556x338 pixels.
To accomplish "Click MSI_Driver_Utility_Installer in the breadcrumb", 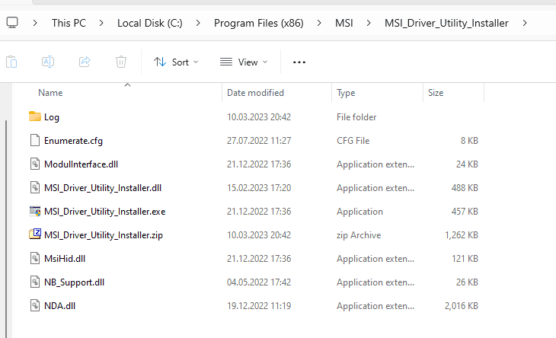I will (446, 23).
